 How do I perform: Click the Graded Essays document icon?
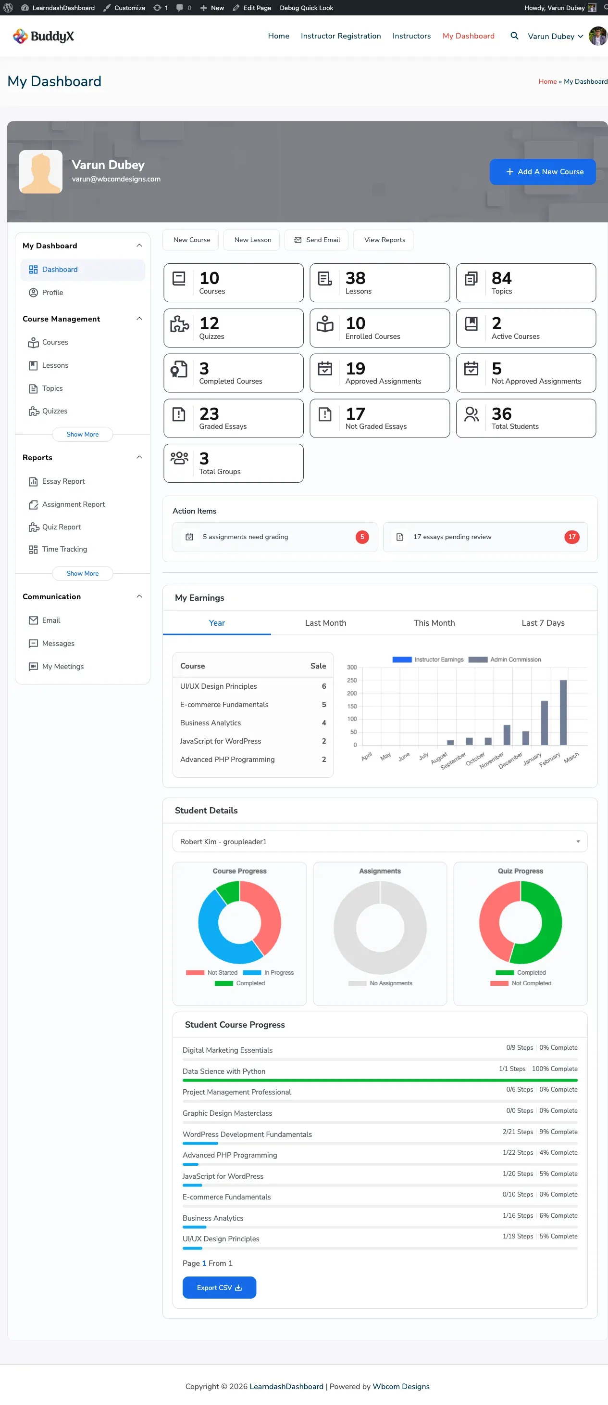[179, 414]
